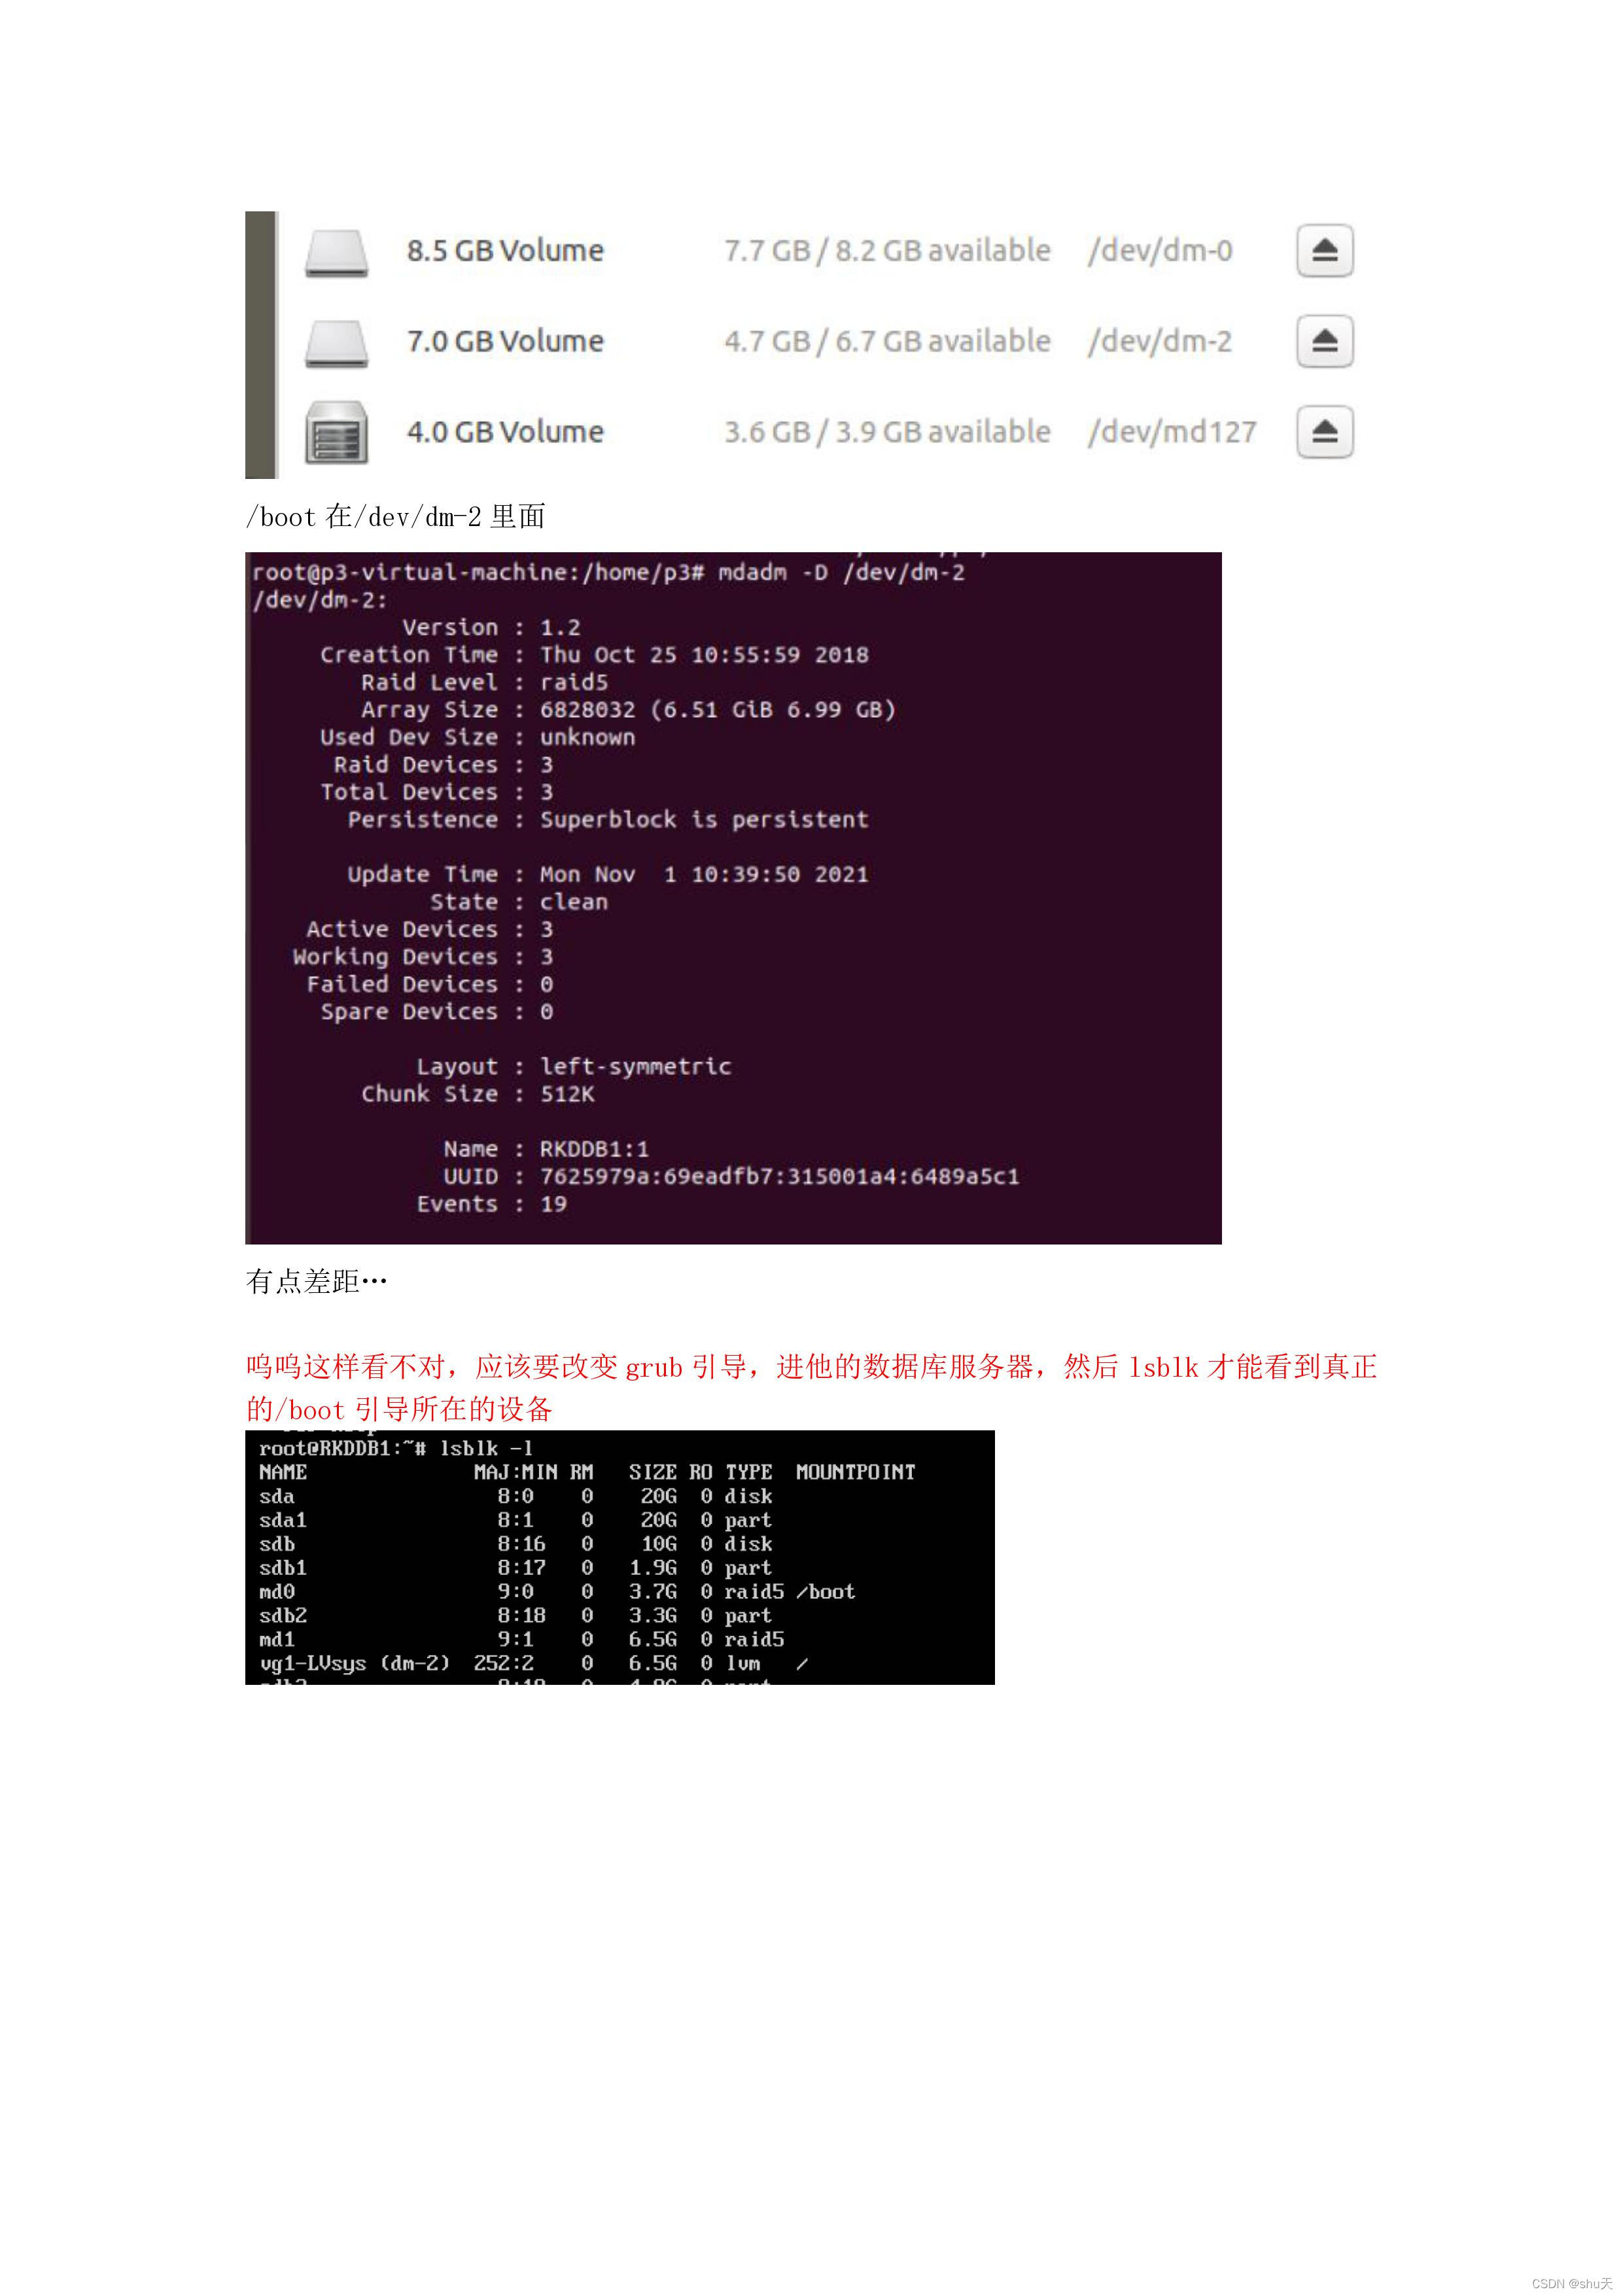Click 'Superblock is persistent' text
The width and height of the screenshot is (1623, 2296).
704,819
